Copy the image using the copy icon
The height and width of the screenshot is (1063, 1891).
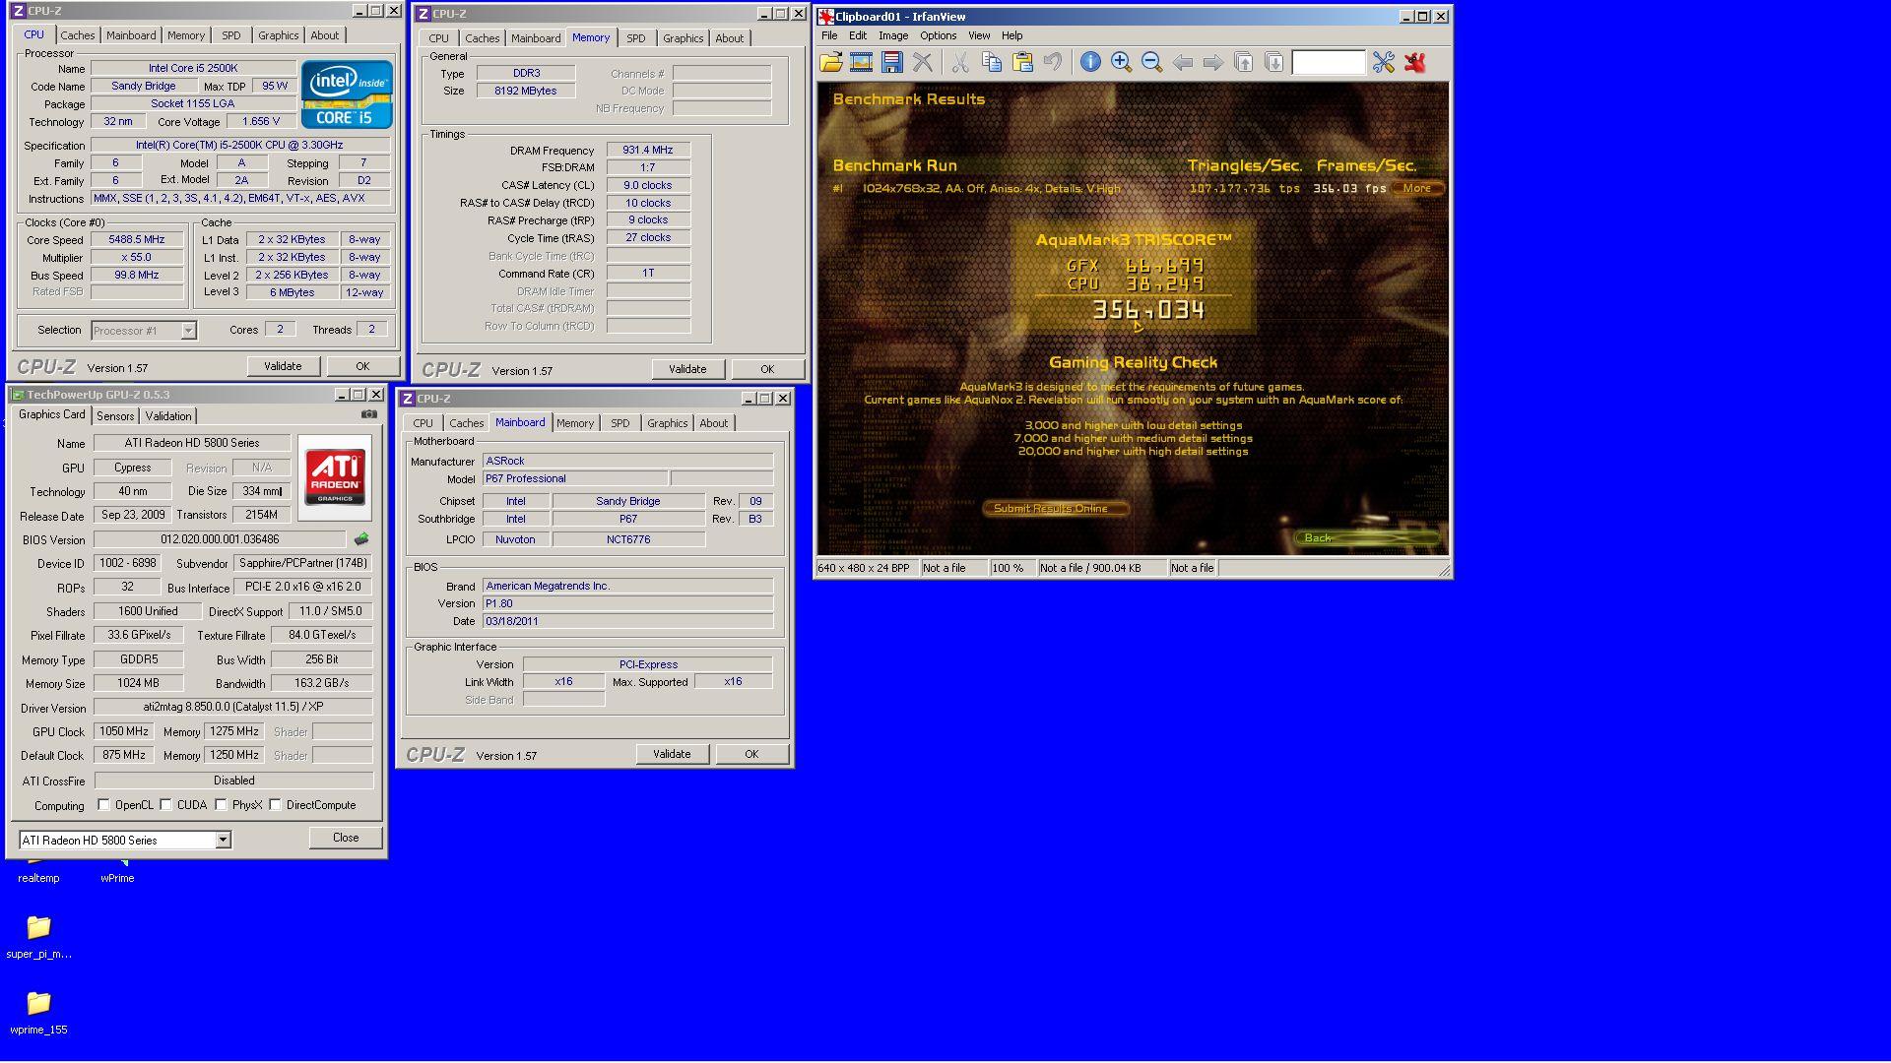[x=992, y=62]
